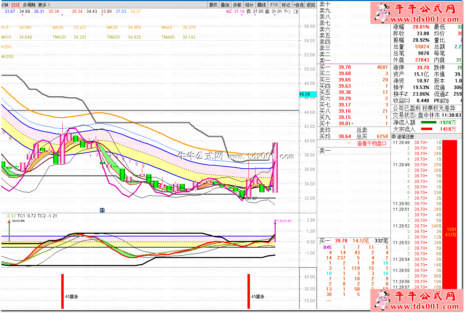Viewport: 465px width, 313px height.
Task: Click the red 大宗流入 bar
Action: (427, 129)
